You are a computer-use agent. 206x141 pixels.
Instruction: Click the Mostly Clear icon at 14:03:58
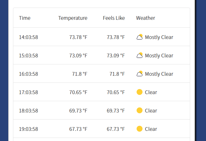click(139, 37)
